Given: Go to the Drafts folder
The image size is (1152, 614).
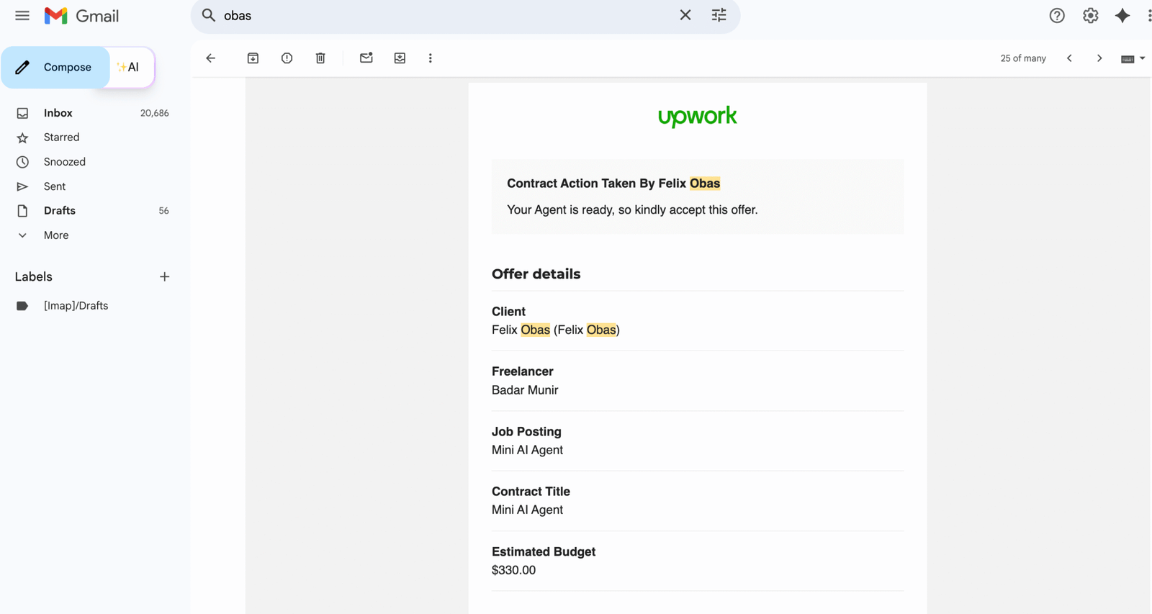Looking at the screenshot, I should (x=59, y=211).
